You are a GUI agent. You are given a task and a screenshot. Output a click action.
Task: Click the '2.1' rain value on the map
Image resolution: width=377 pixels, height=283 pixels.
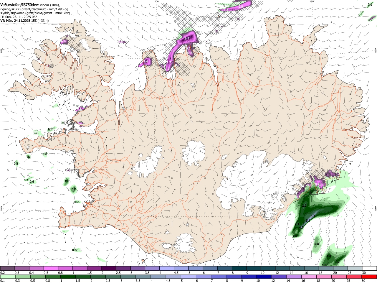click(x=297, y=224)
